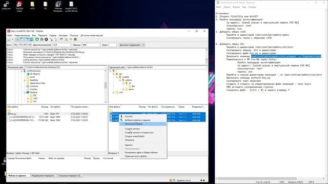Select L3-ADVENTERPRISE9 file in local list

pos(23,120)
